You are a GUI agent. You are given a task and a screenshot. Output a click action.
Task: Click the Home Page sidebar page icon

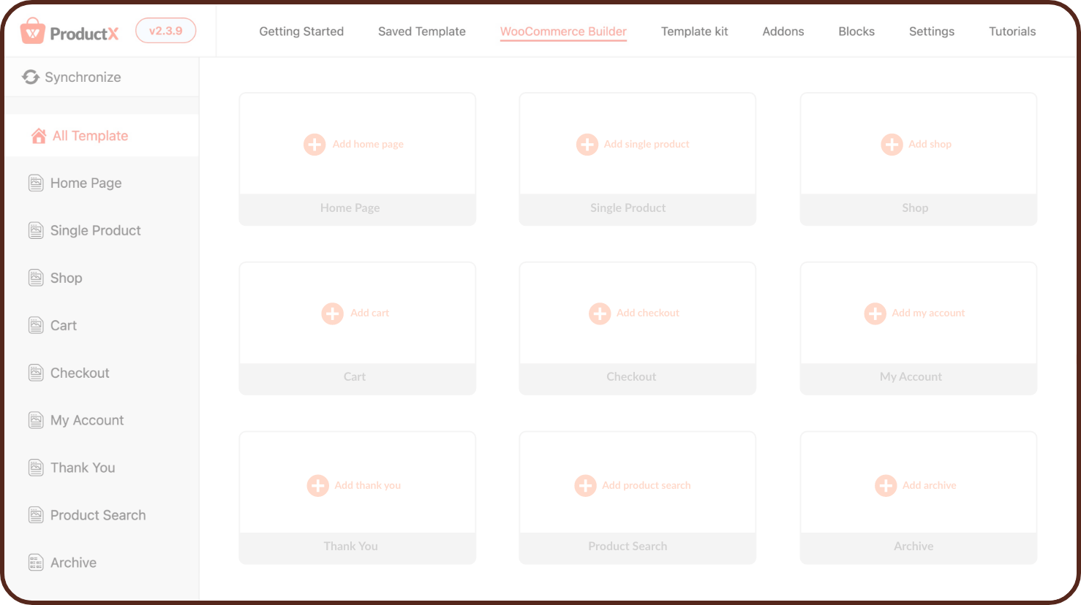(36, 183)
